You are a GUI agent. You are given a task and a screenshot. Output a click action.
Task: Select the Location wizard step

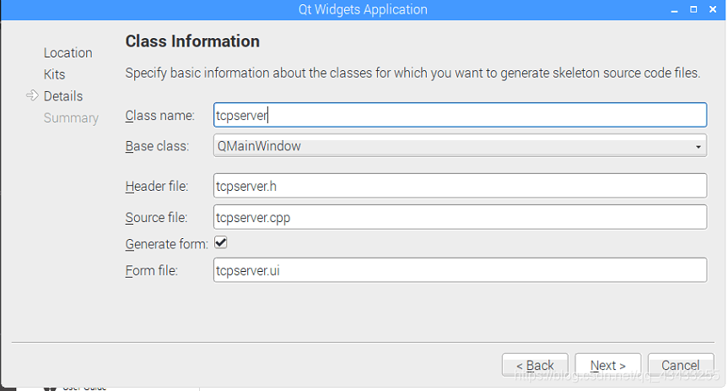coord(67,53)
